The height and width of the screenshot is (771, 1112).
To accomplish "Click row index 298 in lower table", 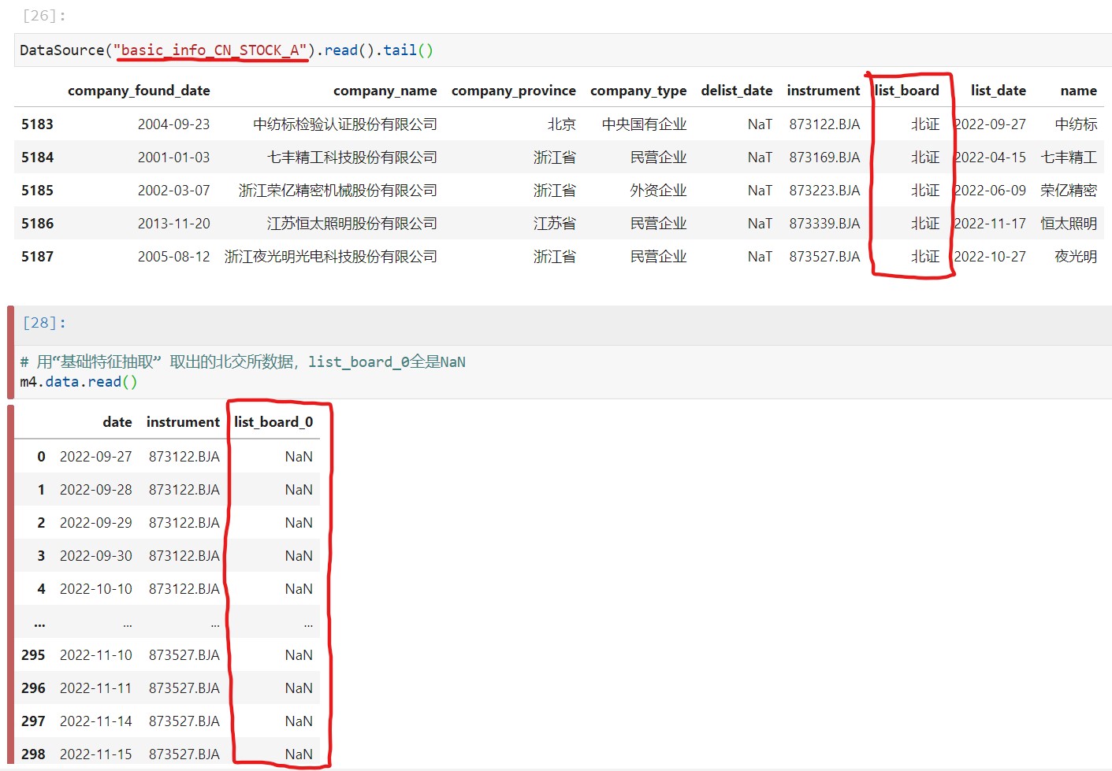I will click(x=33, y=754).
